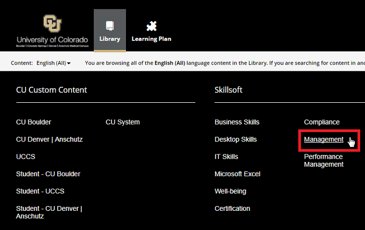The image size is (365, 230).
Task: Open the Content language English (All) dropdown
Action: pos(53,63)
